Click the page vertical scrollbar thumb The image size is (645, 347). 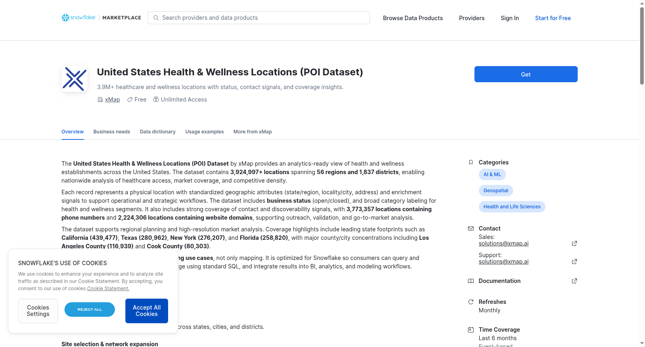642,46
